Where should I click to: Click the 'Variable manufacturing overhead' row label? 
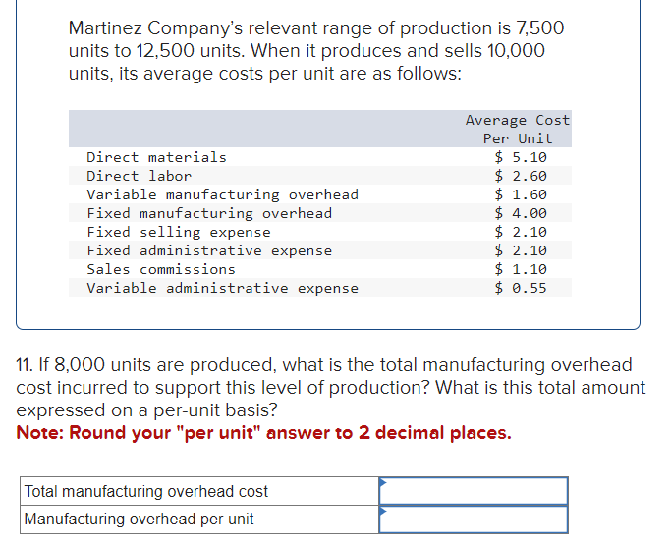[222, 194]
